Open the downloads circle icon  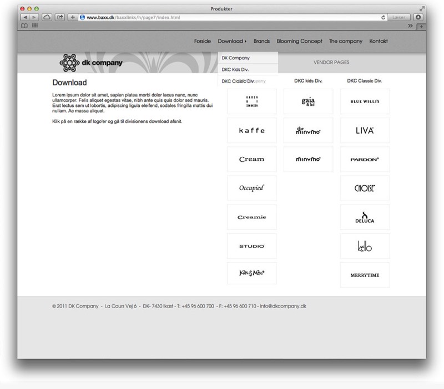click(418, 17)
